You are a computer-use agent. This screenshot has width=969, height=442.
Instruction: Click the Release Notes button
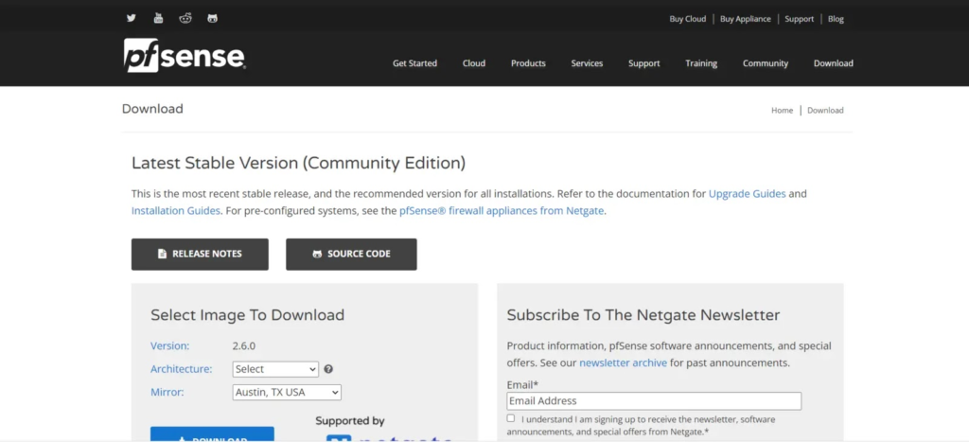click(x=200, y=254)
